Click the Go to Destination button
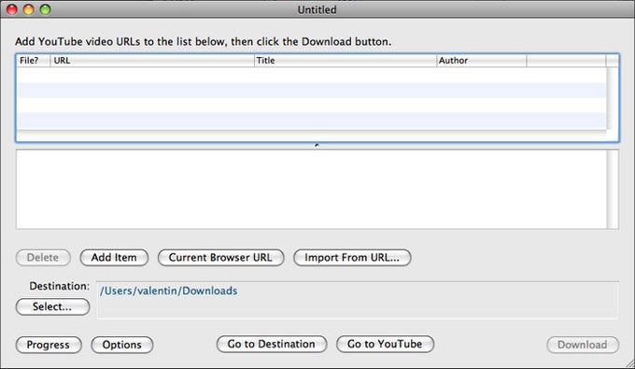635x369 pixels. coord(272,344)
